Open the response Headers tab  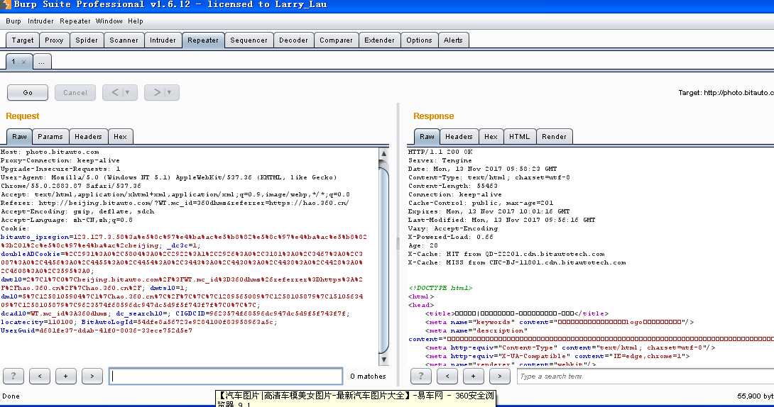[459, 136]
